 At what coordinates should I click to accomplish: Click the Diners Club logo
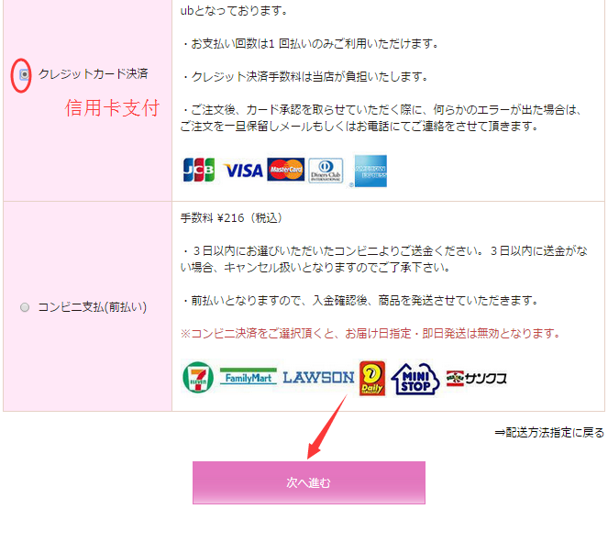coord(326,171)
